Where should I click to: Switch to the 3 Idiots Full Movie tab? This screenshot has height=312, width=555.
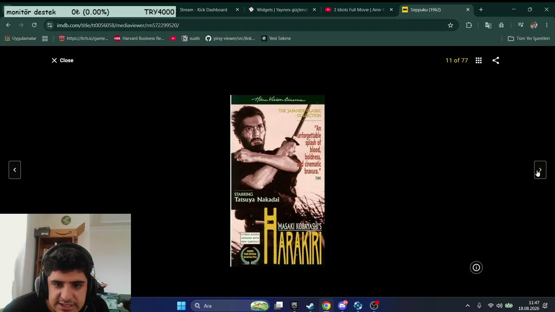point(359,10)
